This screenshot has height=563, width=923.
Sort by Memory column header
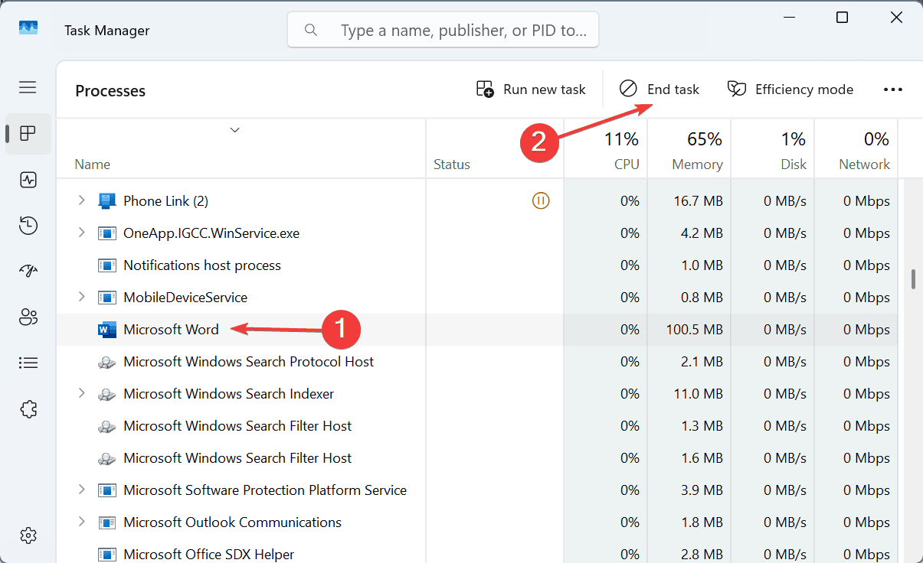(689, 148)
